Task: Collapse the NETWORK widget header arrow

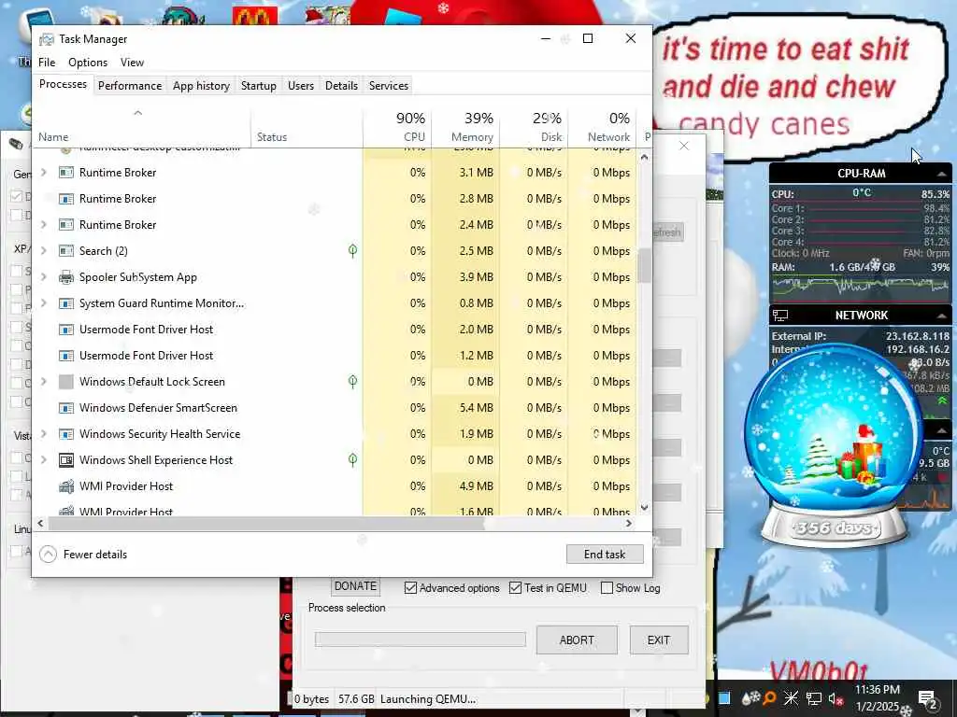Action: tap(942, 316)
